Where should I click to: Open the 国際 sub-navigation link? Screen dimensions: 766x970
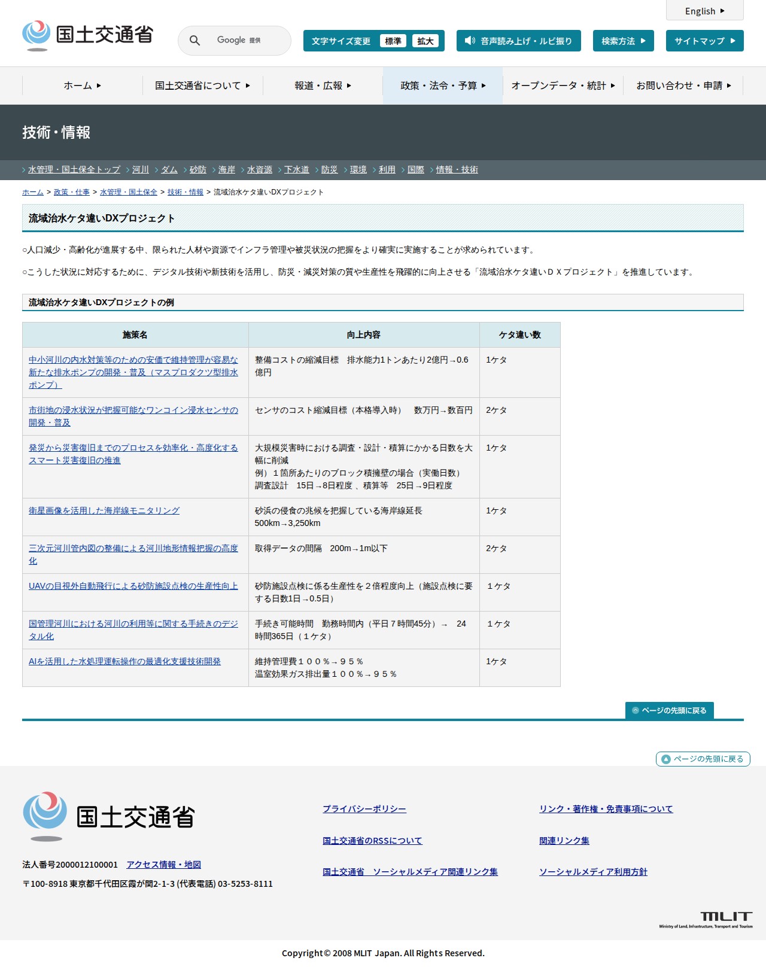pos(416,170)
